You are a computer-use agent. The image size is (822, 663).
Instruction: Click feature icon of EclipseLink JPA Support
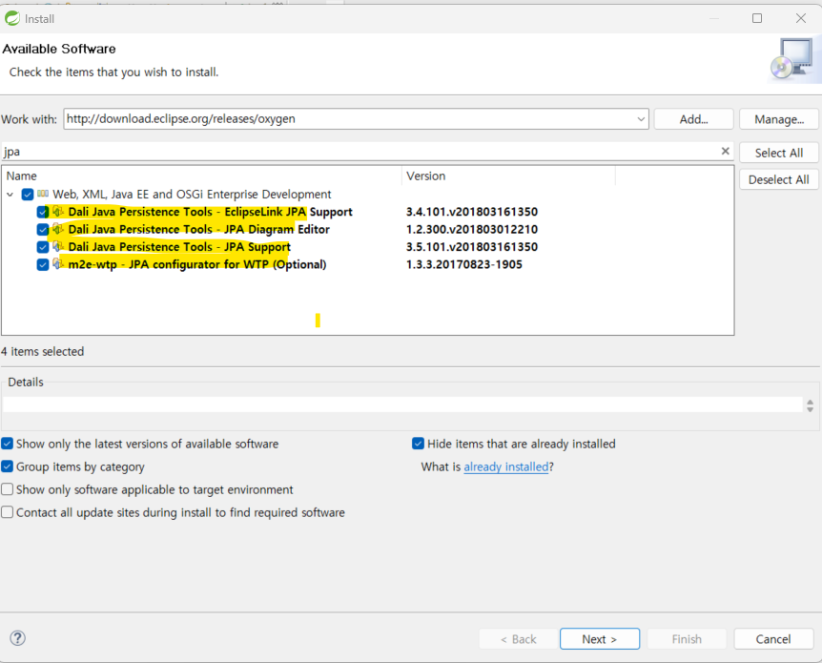coord(58,212)
